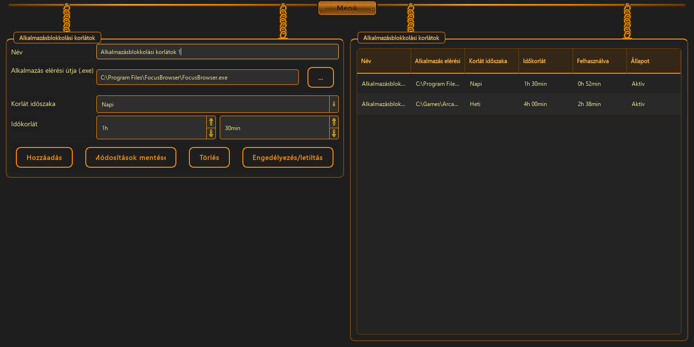Open the Menü button at top

[x=347, y=8]
